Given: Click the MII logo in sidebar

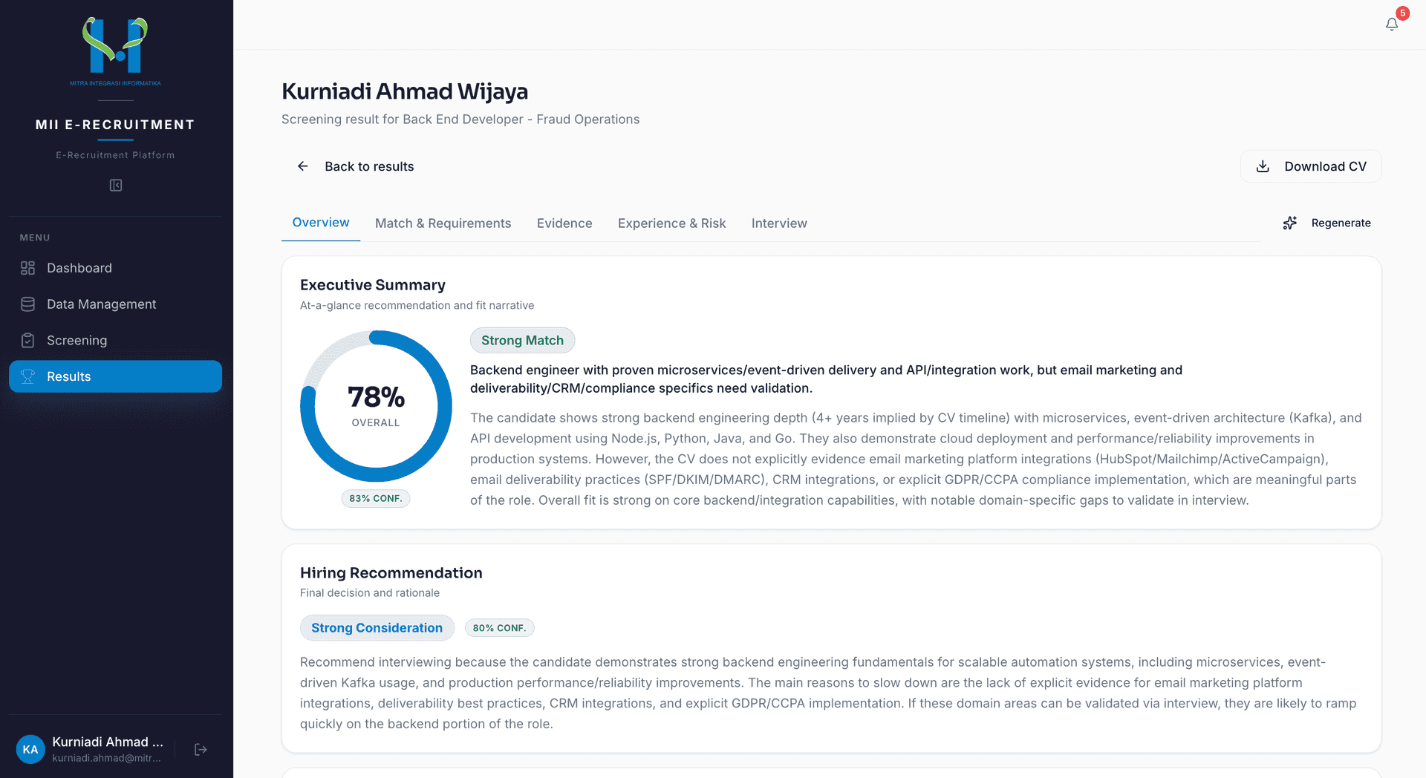Looking at the screenshot, I should tap(115, 49).
